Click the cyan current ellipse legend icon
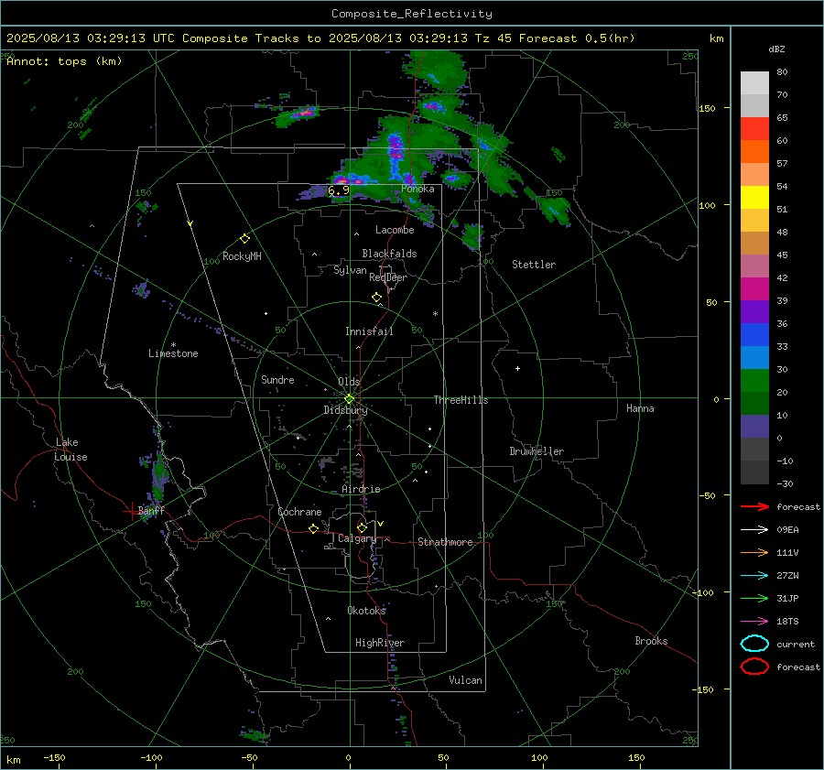Image resolution: width=824 pixels, height=770 pixels. (754, 644)
